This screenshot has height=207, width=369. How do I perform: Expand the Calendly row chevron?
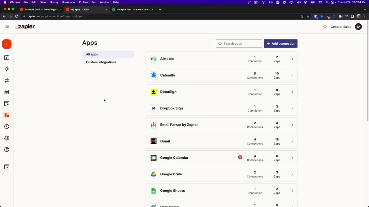292,75
